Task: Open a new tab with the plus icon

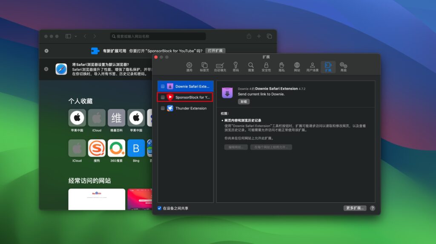Action: click(259, 37)
